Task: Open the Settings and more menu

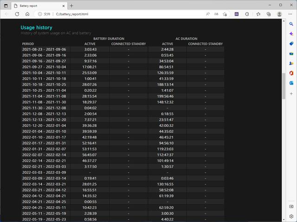Action: click(291, 14)
